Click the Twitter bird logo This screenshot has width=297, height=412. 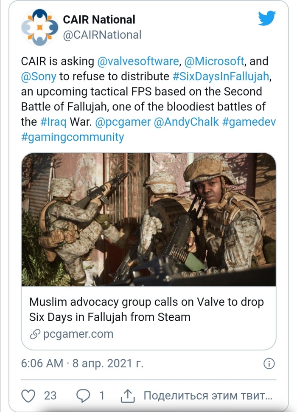[267, 19]
